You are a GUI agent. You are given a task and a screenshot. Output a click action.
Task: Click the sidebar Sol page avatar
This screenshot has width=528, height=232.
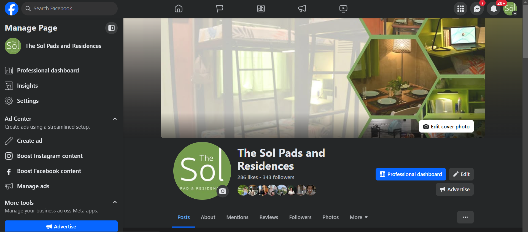tap(13, 46)
